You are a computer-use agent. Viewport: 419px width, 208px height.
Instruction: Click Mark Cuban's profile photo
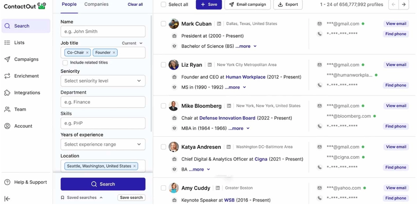[x=174, y=24]
